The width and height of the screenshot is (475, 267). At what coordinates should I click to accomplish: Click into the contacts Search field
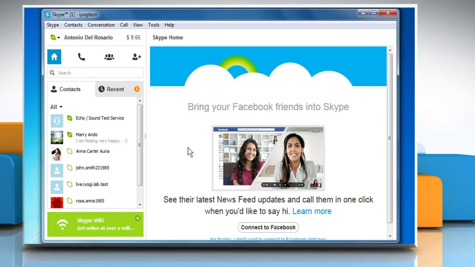[95, 73]
